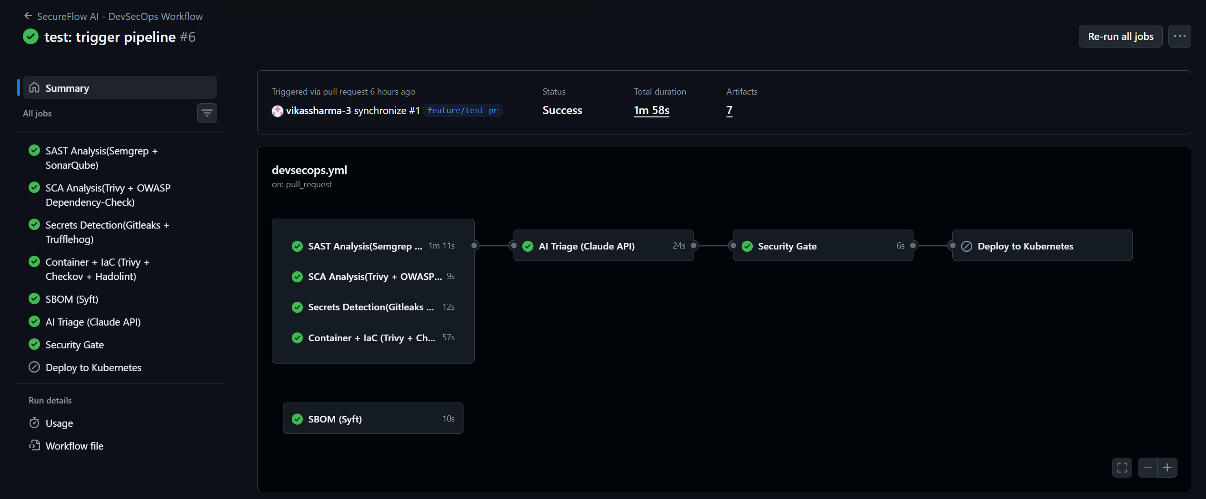Zoom in the workflow graph

(x=1167, y=468)
